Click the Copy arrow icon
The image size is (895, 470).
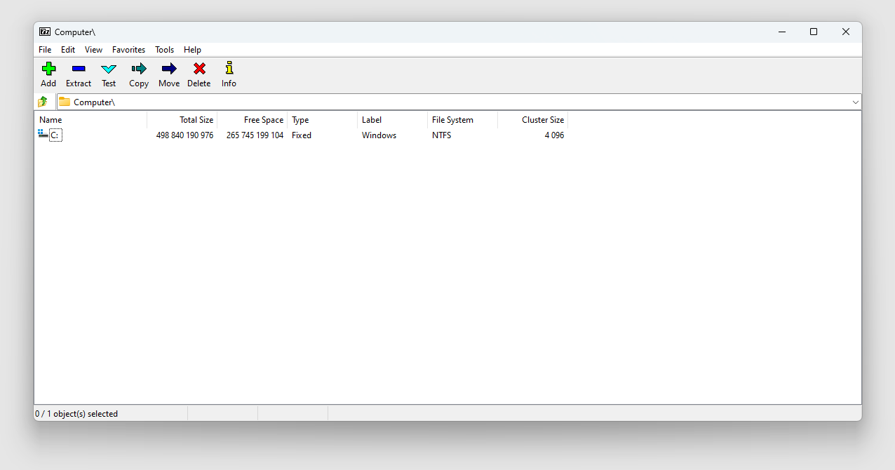point(139,69)
